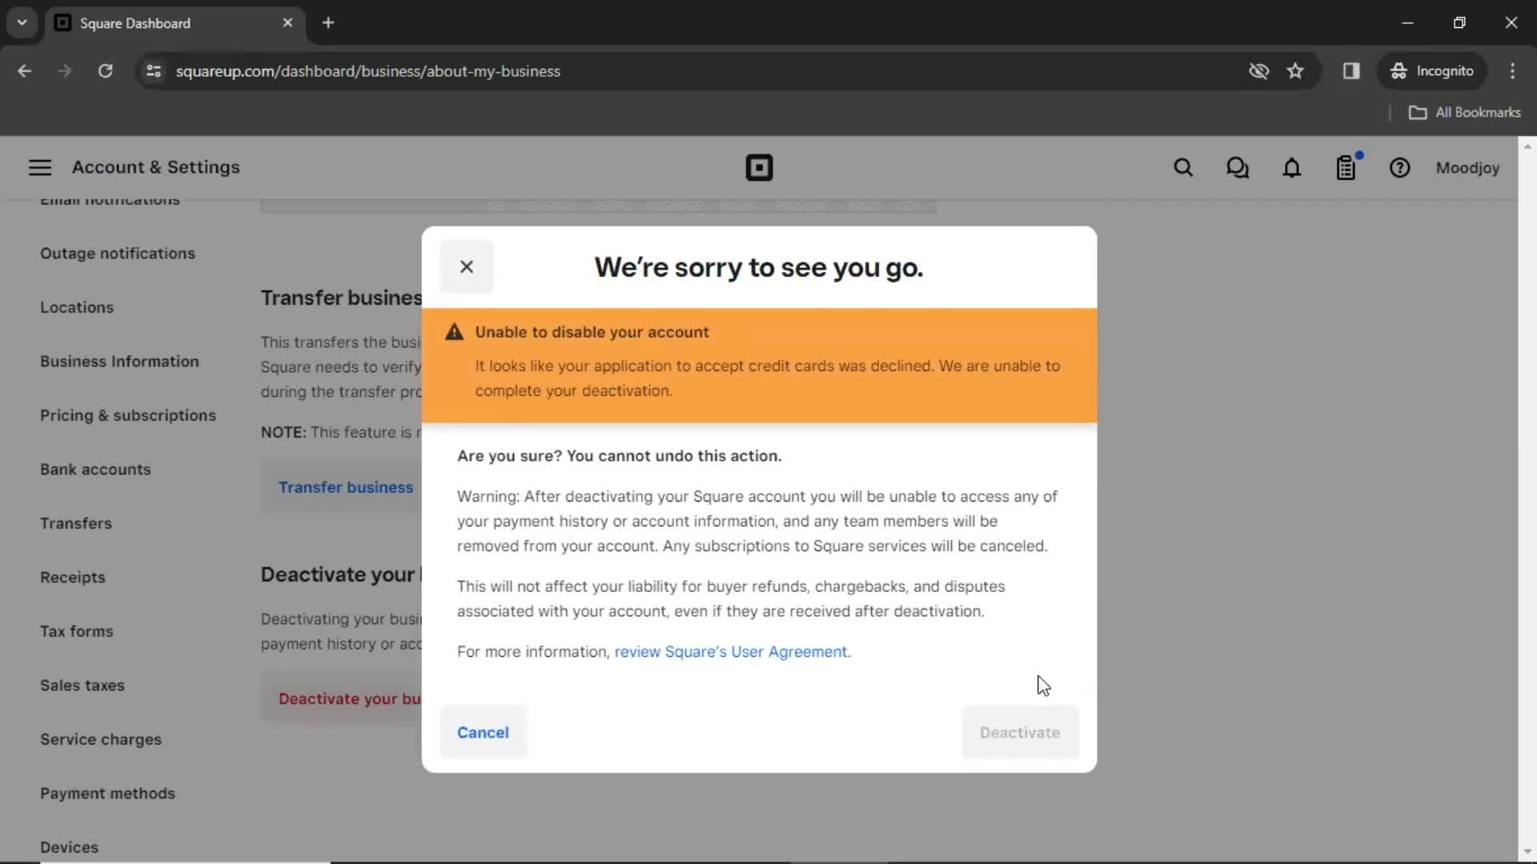Open the All Bookmarks folder
The width and height of the screenshot is (1537, 864).
pyautogui.click(x=1465, y=113)
